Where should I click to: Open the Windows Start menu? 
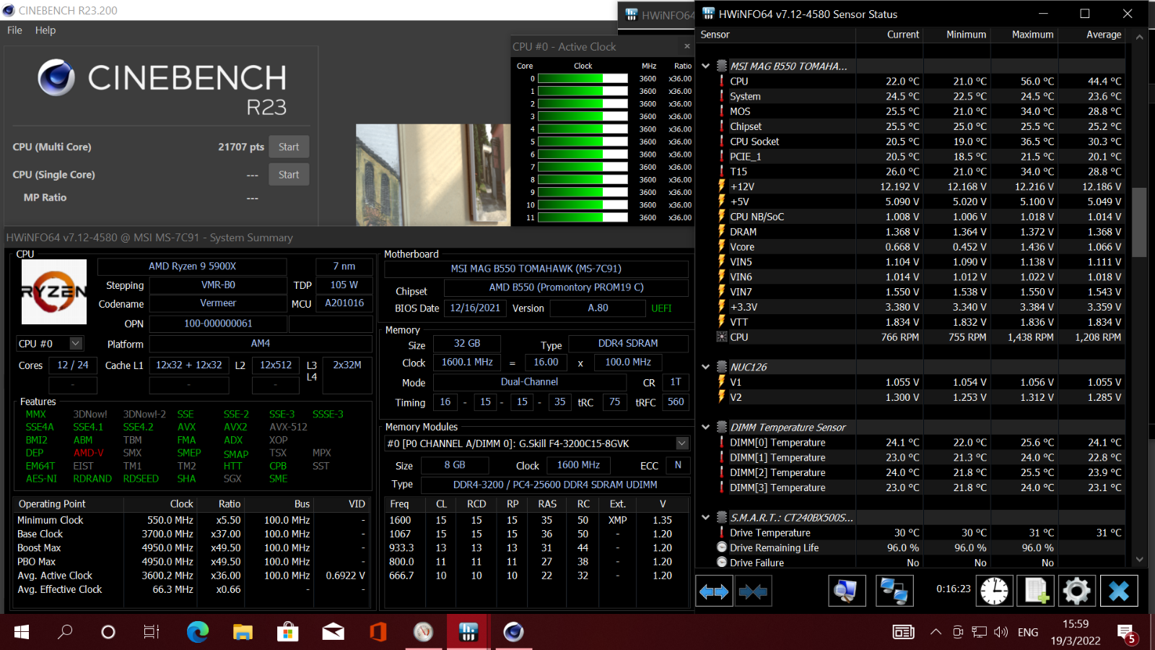pyautogui.click(x=22, y=632)
